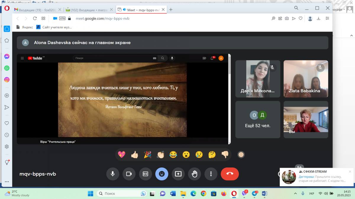The width and height of the screenshot is (355, 199).
Task: Switch to the first Gmail inbox tab
Action: 34,10
